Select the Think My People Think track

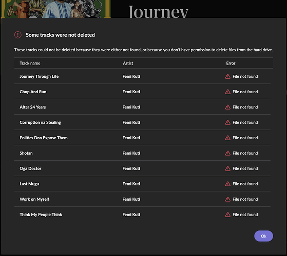coord(41,215)
